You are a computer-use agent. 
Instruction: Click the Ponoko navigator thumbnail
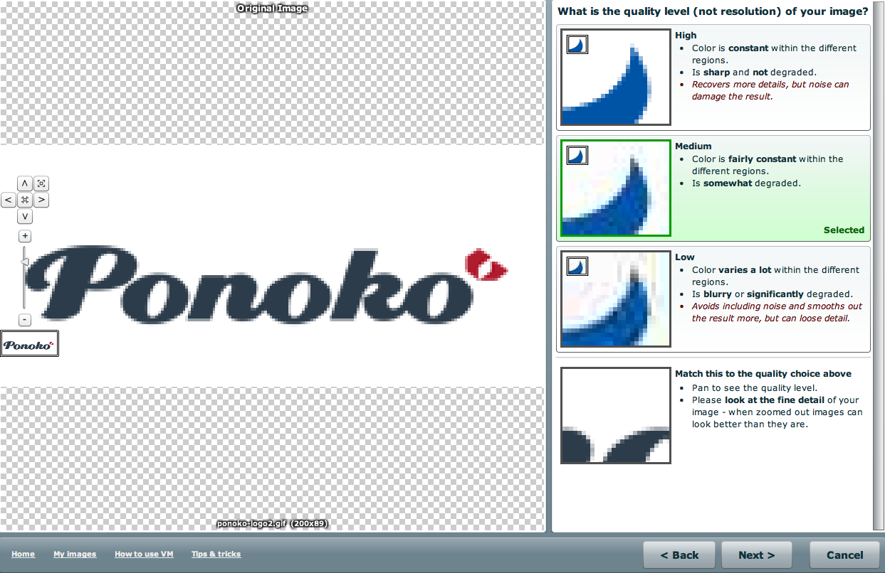(x=29, y=343)
